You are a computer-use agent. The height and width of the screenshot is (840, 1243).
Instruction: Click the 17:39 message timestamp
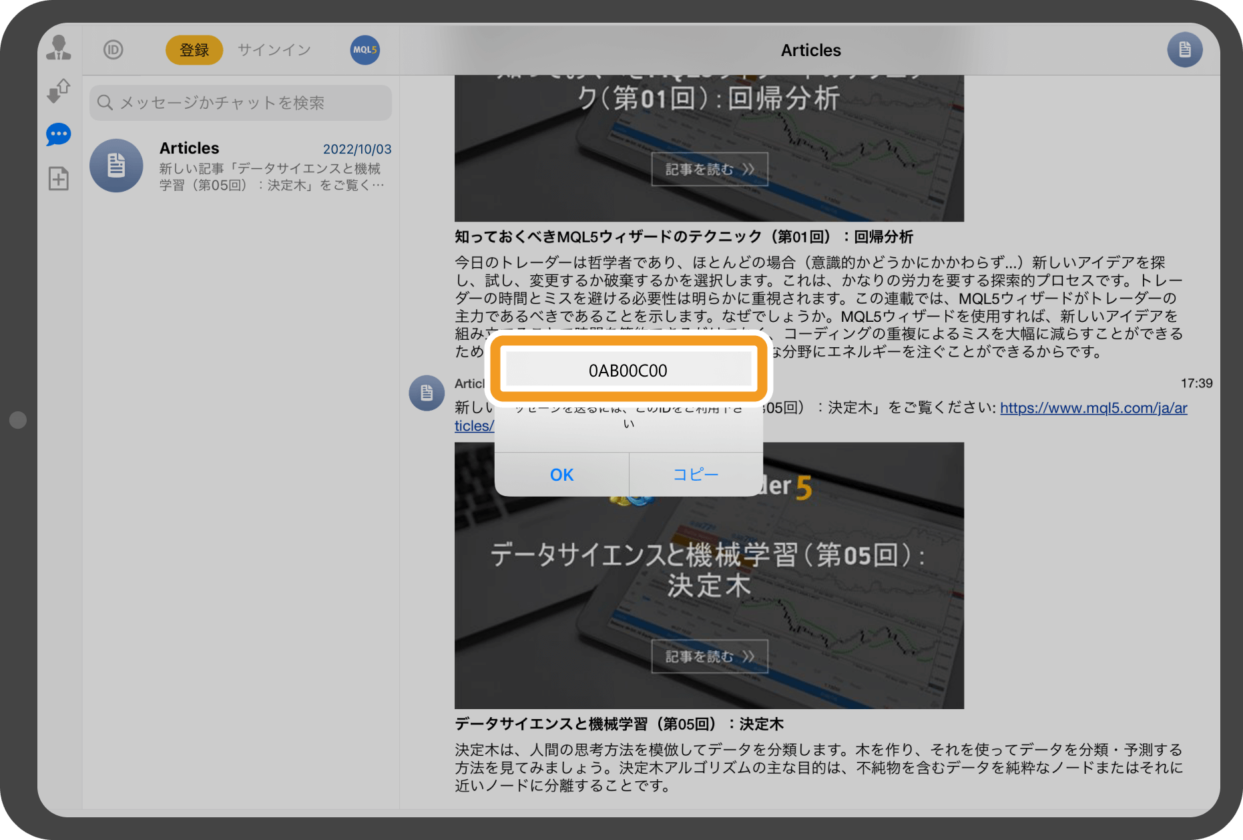point(1196,383)
